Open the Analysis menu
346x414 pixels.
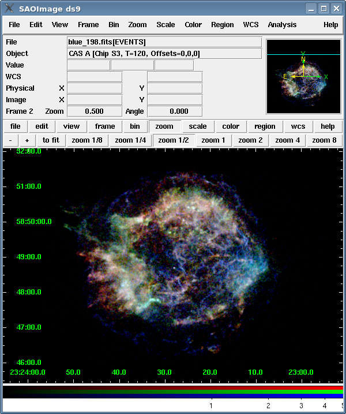click(x=282, y=25)
